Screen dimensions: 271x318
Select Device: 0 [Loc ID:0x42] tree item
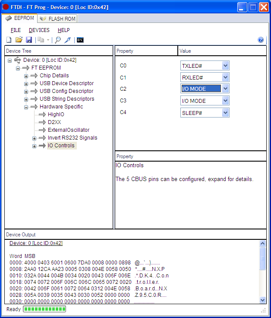coord(50,60)
